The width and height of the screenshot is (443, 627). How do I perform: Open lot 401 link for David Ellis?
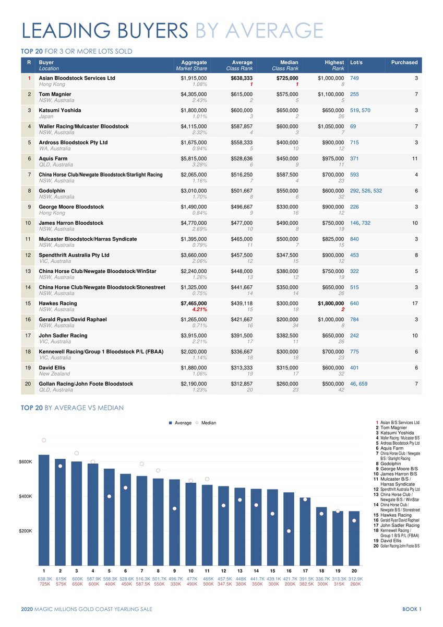point(354,368)
